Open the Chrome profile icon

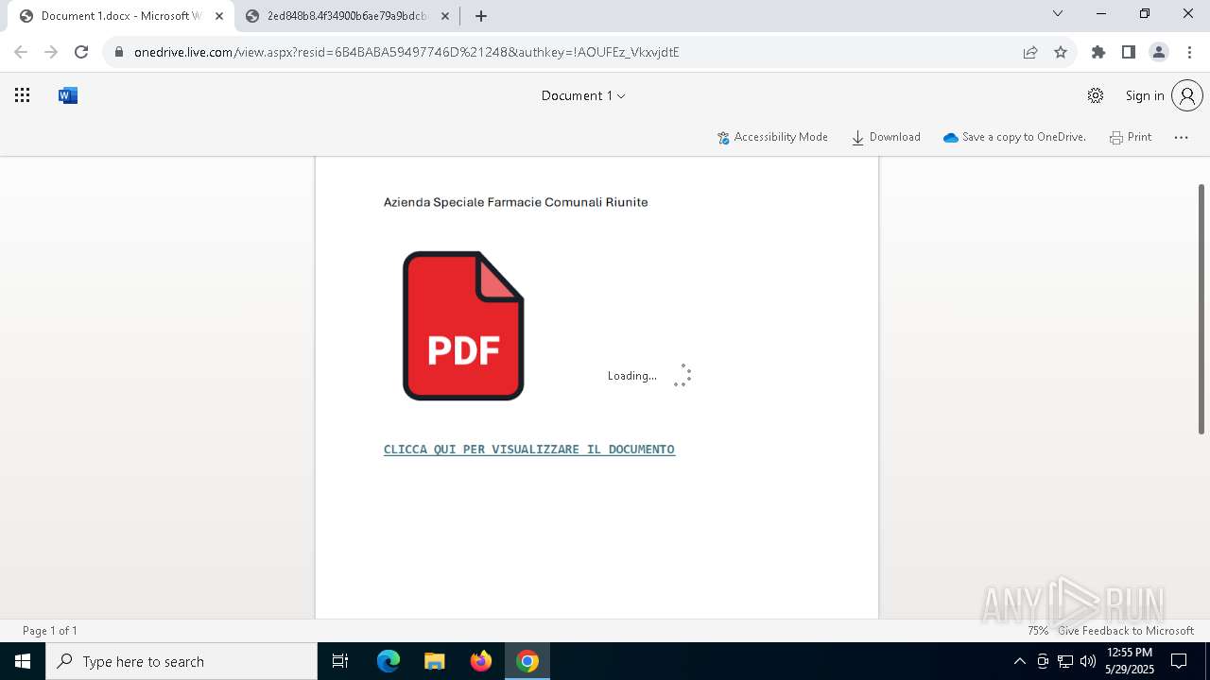point(1159,52)
